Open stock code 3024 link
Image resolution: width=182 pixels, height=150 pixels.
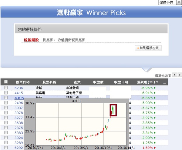click(19, 138)
